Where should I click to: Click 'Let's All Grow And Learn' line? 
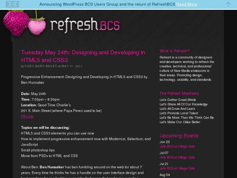[177, 109]
